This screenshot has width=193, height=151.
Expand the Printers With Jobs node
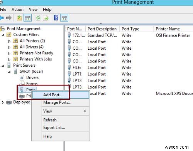pyautogui.click(x=9, y=60)
